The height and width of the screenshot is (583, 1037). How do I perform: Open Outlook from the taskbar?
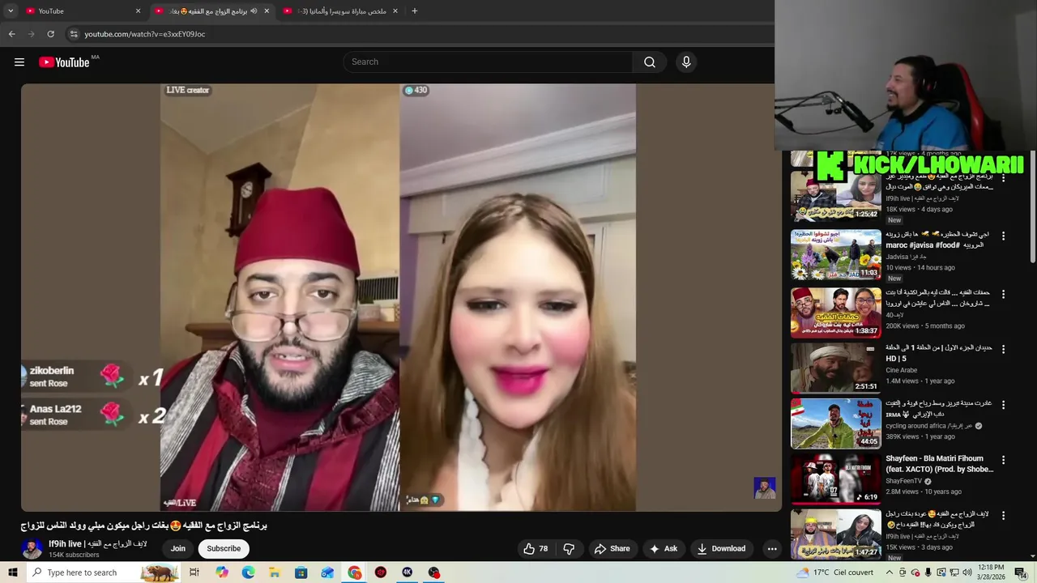pyautogui.click(x=327, y=572)
